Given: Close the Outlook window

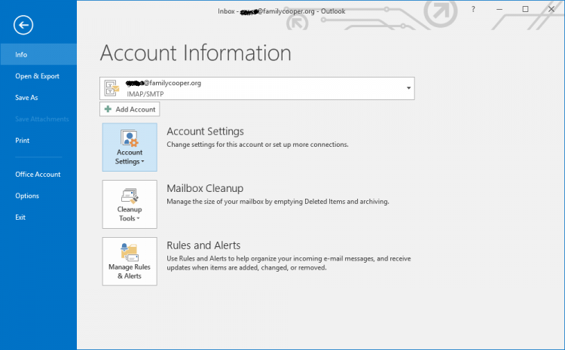Looking at the screenshot, I should 551,9.
